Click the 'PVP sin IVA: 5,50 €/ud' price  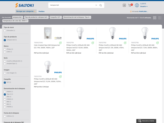tap(41, 53)
